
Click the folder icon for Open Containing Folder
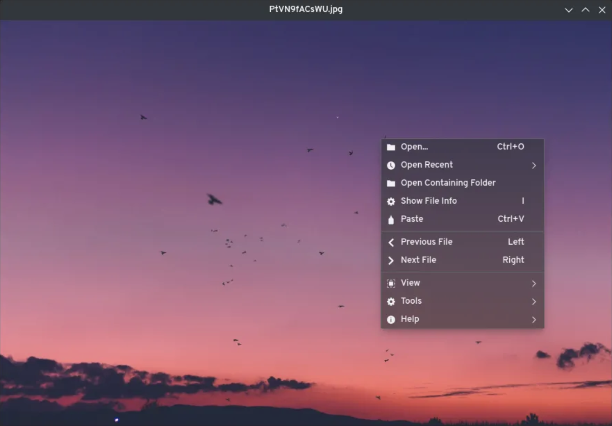coord(391,183)
